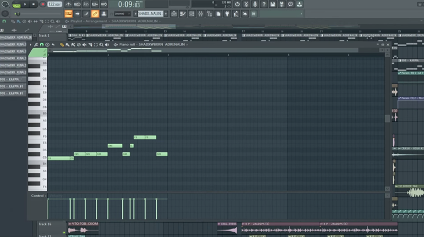424x237 pixels.
Task: Select piano roll playback/scrub speaker tool
Action: coord(107,45)
